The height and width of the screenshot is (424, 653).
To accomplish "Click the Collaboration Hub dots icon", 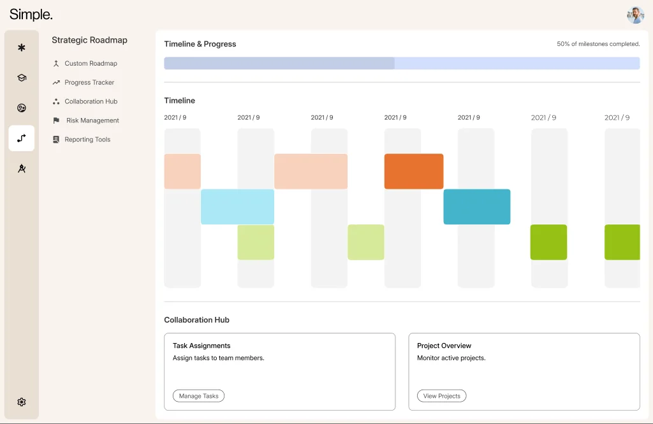I will pos(56,101).
